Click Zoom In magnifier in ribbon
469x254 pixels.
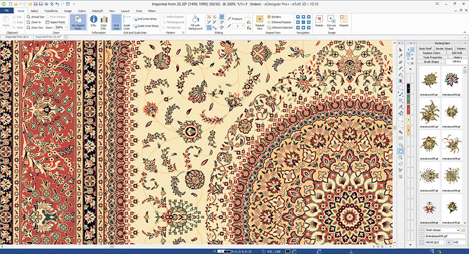34,22
